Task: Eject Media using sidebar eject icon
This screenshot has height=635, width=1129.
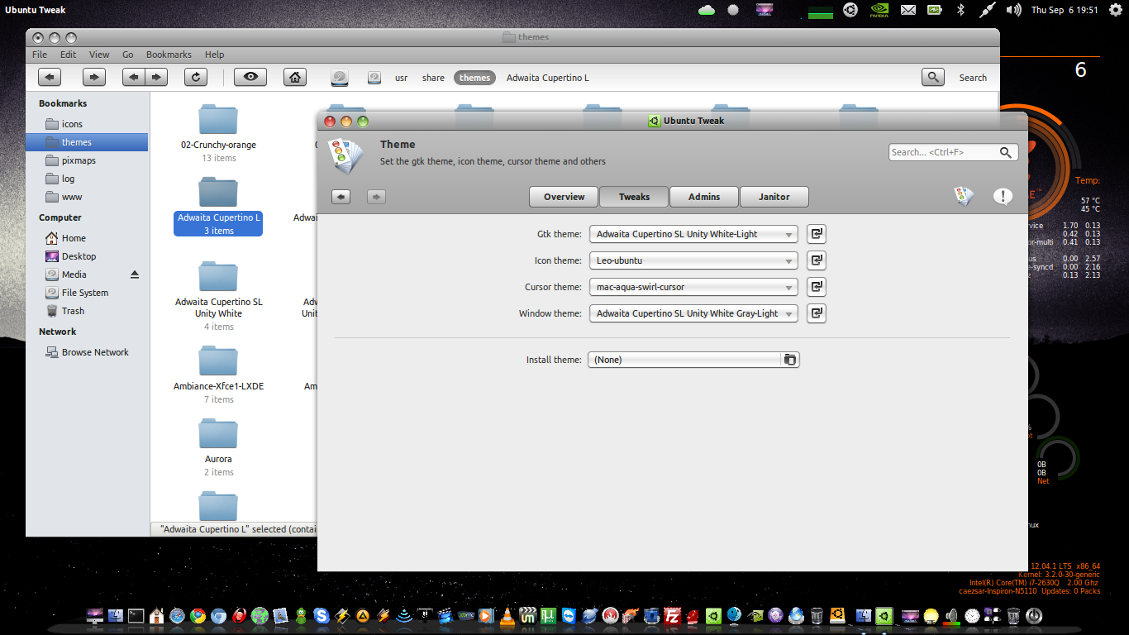Action: (x=135, y=275)
